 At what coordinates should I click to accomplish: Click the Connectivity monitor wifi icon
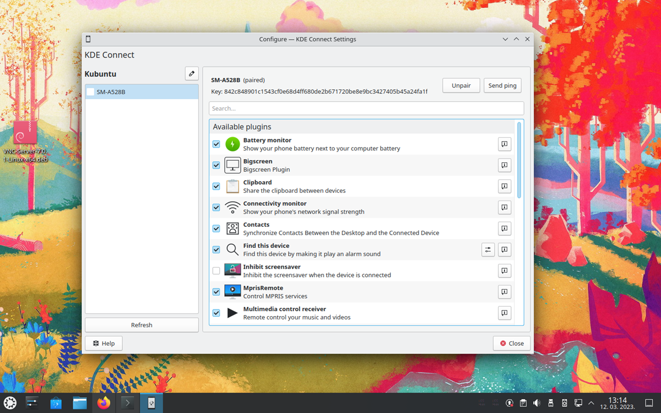(232, 208)
